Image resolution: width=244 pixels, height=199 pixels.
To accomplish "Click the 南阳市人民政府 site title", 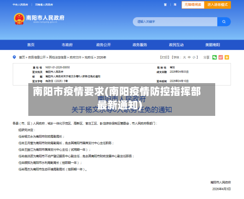I will point(45,18).
